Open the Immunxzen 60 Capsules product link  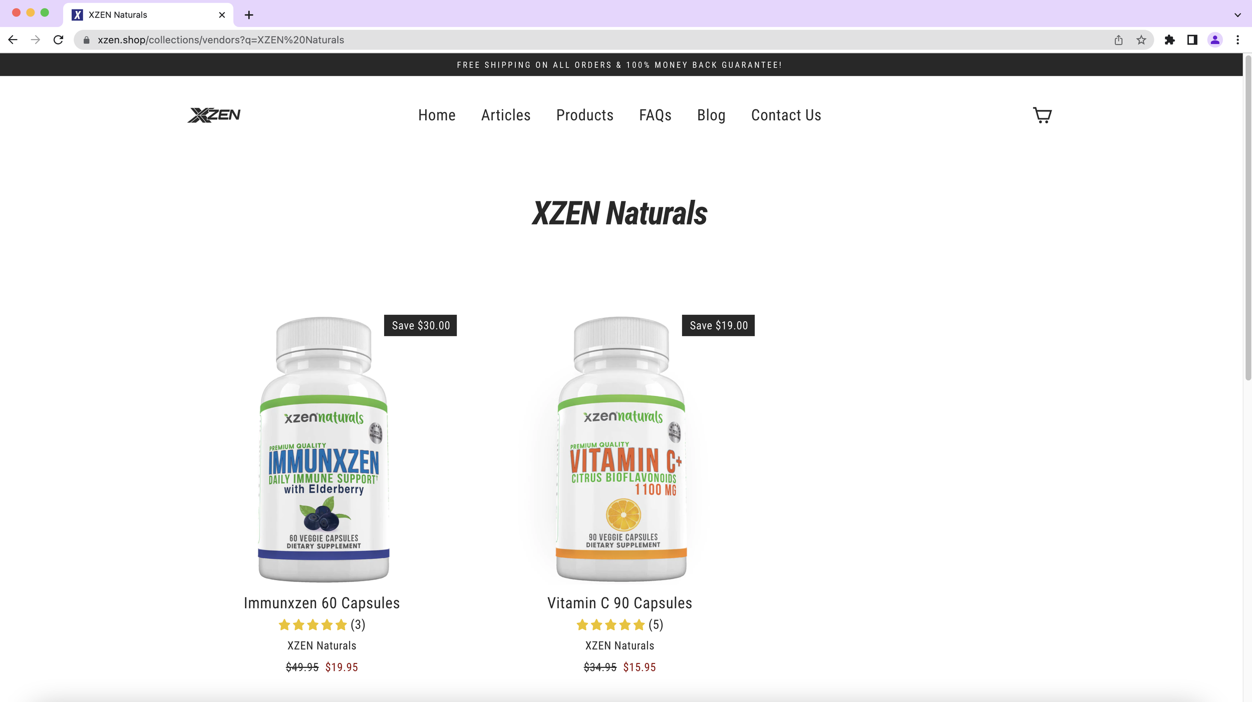point(322,603)
